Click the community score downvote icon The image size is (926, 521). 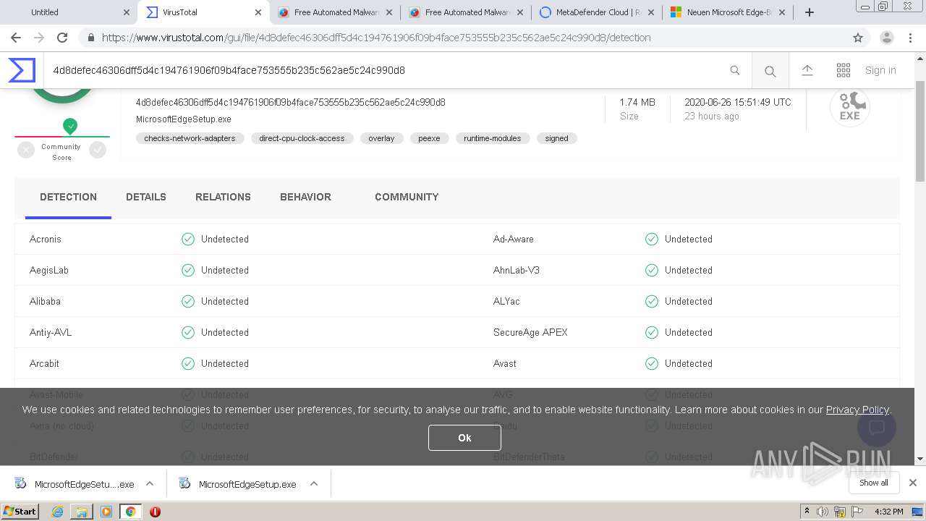click(x=26, y=150)
